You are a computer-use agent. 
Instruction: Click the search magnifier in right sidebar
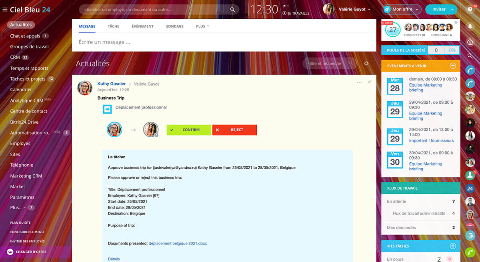[x=470, y=56]
